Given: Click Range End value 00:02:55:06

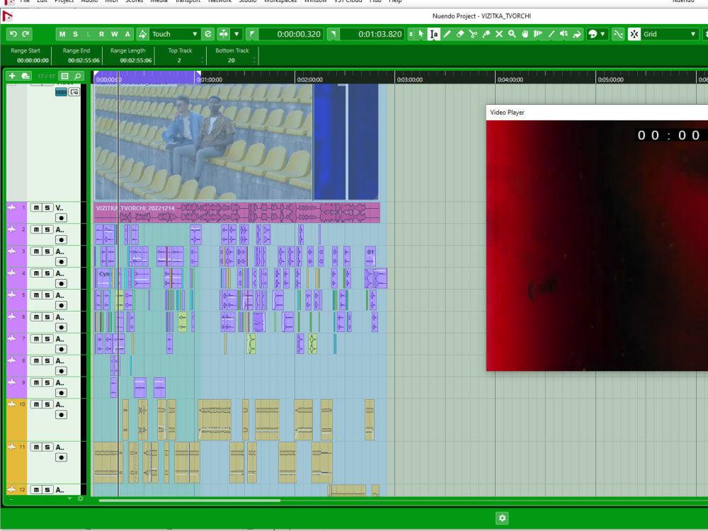Looking at the screenshot, I should (84, 60).
